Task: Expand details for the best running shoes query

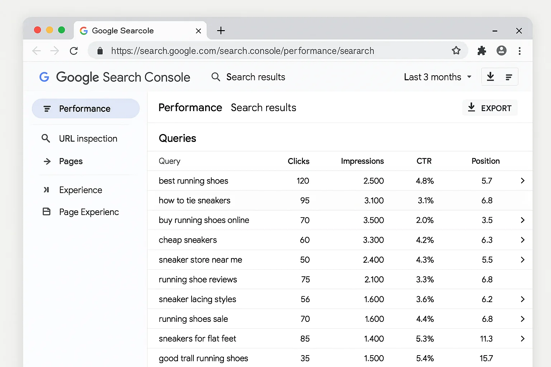Action: click(522, 181)
